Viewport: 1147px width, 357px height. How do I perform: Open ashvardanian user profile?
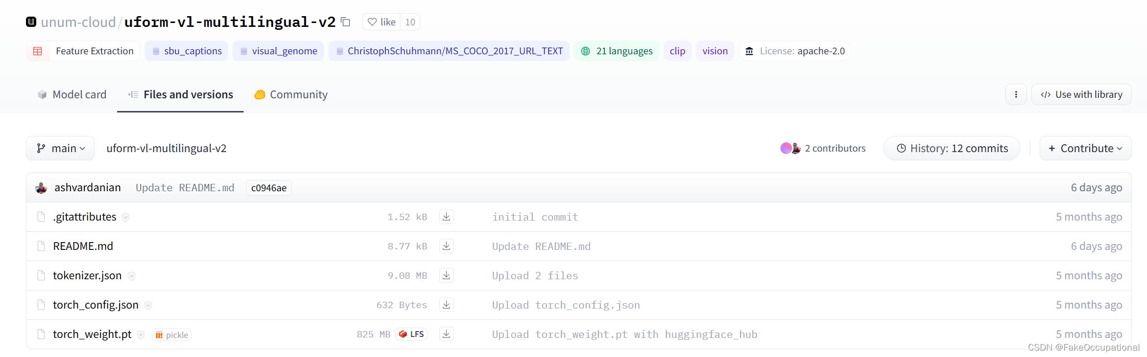(x=88, y=187)
